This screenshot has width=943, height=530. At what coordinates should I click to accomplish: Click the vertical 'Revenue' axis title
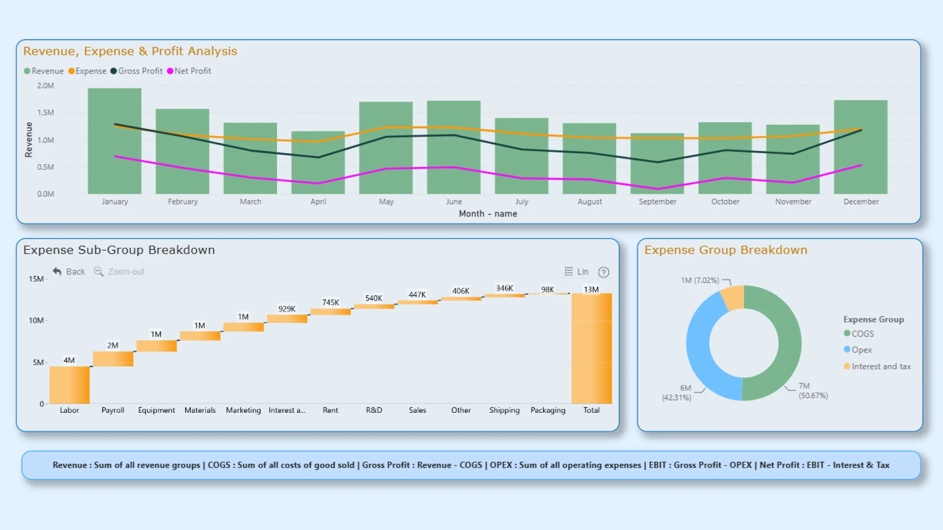[28, 140]
